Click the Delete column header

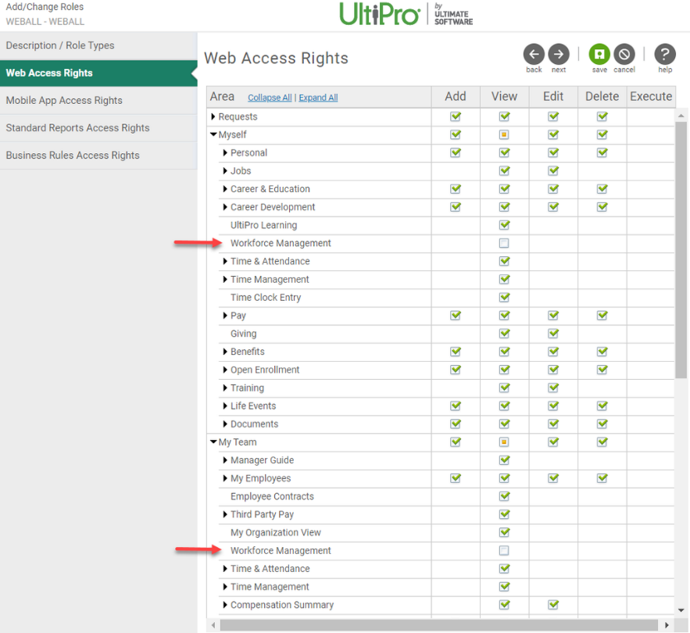602,96
